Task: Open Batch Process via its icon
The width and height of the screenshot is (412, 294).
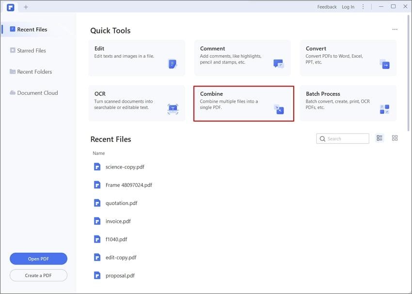Action: [385, 108]
